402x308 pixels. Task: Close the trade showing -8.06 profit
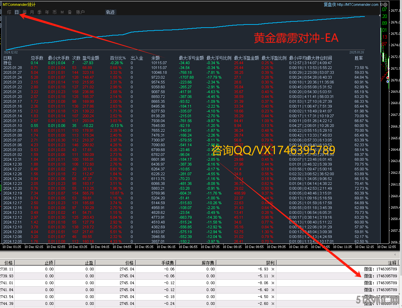pyautogui.click(x=273, y=283)
